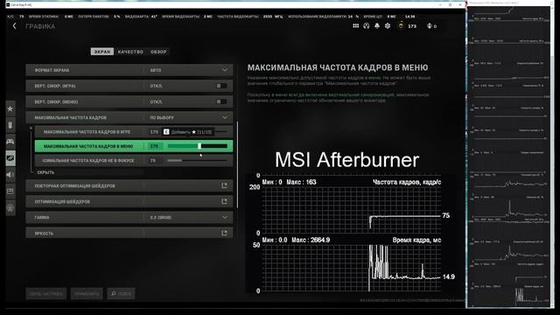The height and width of the screenshot is (315, 560).
Task: Maximize the Call of Duty window
Action: pyautogui.click(x=450, y=4)
